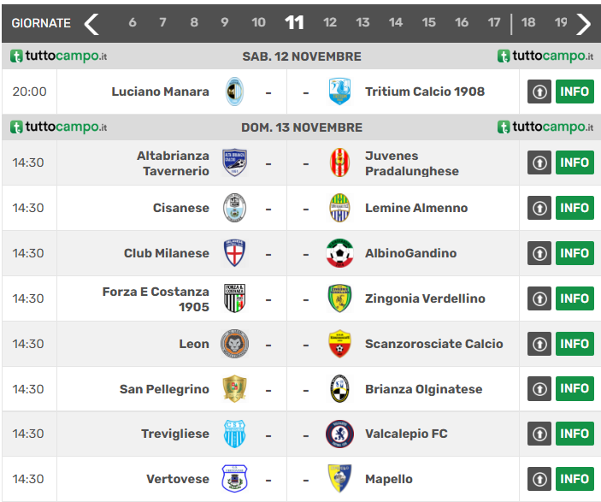This screenshot has height=502, width=601.
Task: Open INFO for Luciano Manara match
Action: (574, 92)
